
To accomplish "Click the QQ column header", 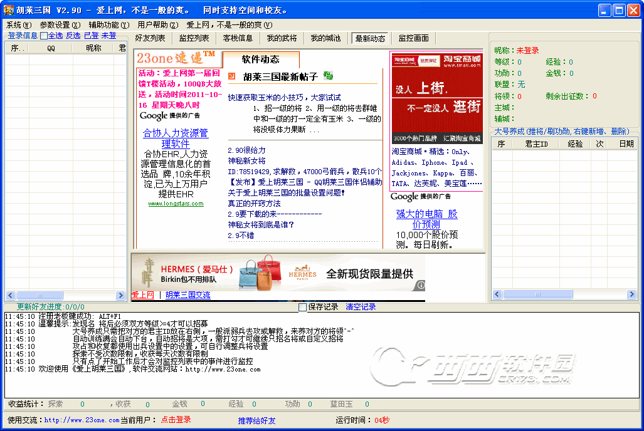I will click(x=51, y=48).
